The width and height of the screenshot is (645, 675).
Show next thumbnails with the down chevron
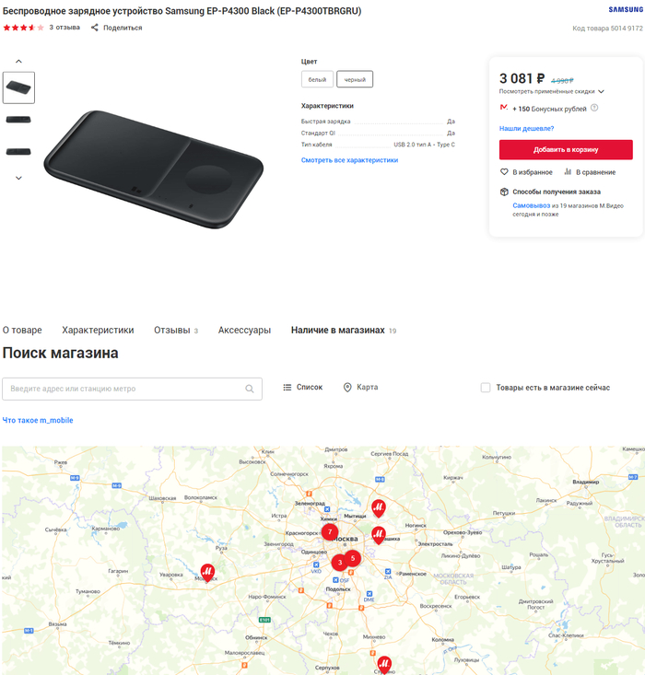pyautogui.click(x=18, y=178)
